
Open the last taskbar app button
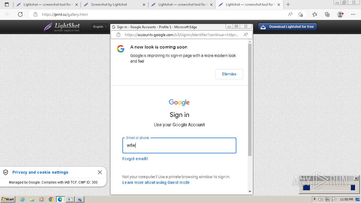click(x=80, y=199)
